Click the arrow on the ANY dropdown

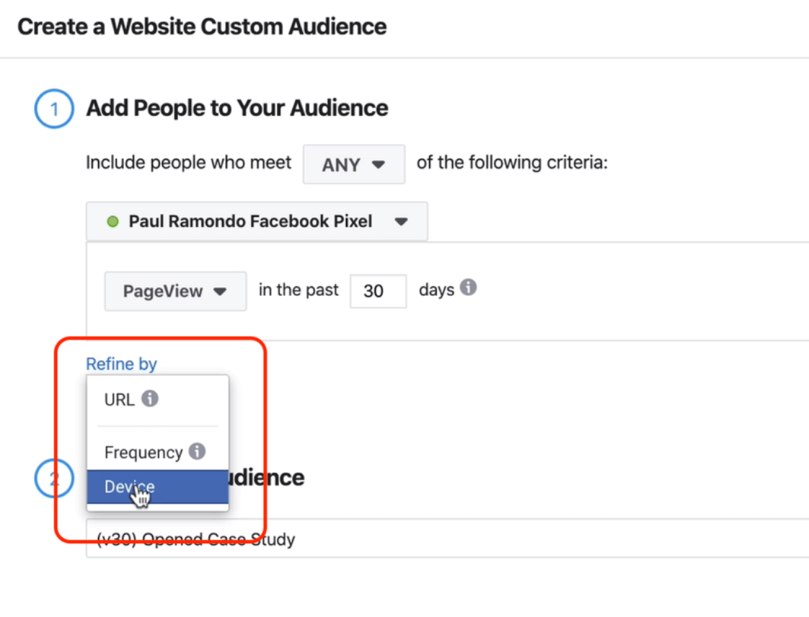378,164
